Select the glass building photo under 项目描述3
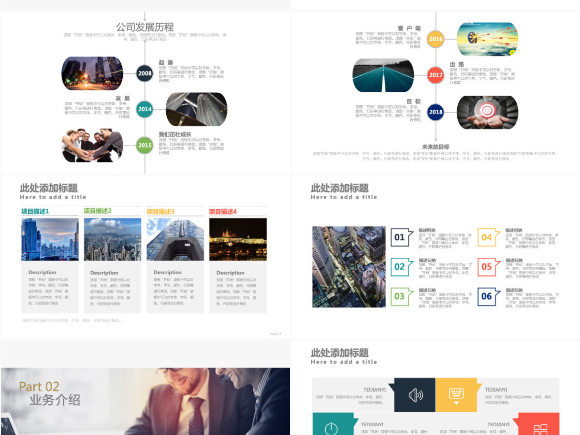Image resolution: width=580 pixels, height=435 pixels. pos(175,239)
